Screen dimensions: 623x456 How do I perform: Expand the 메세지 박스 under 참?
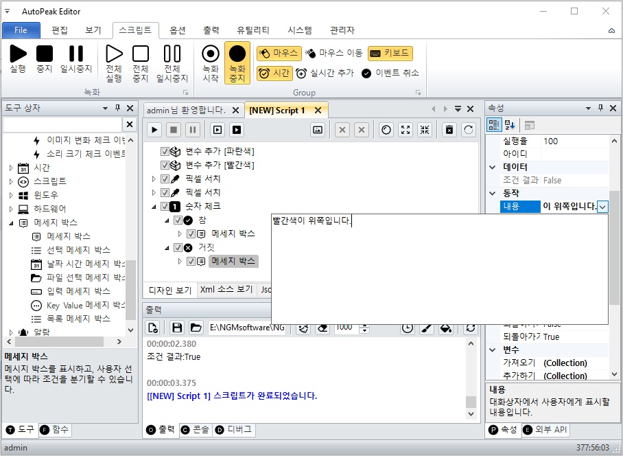click(x=180, y=233)
